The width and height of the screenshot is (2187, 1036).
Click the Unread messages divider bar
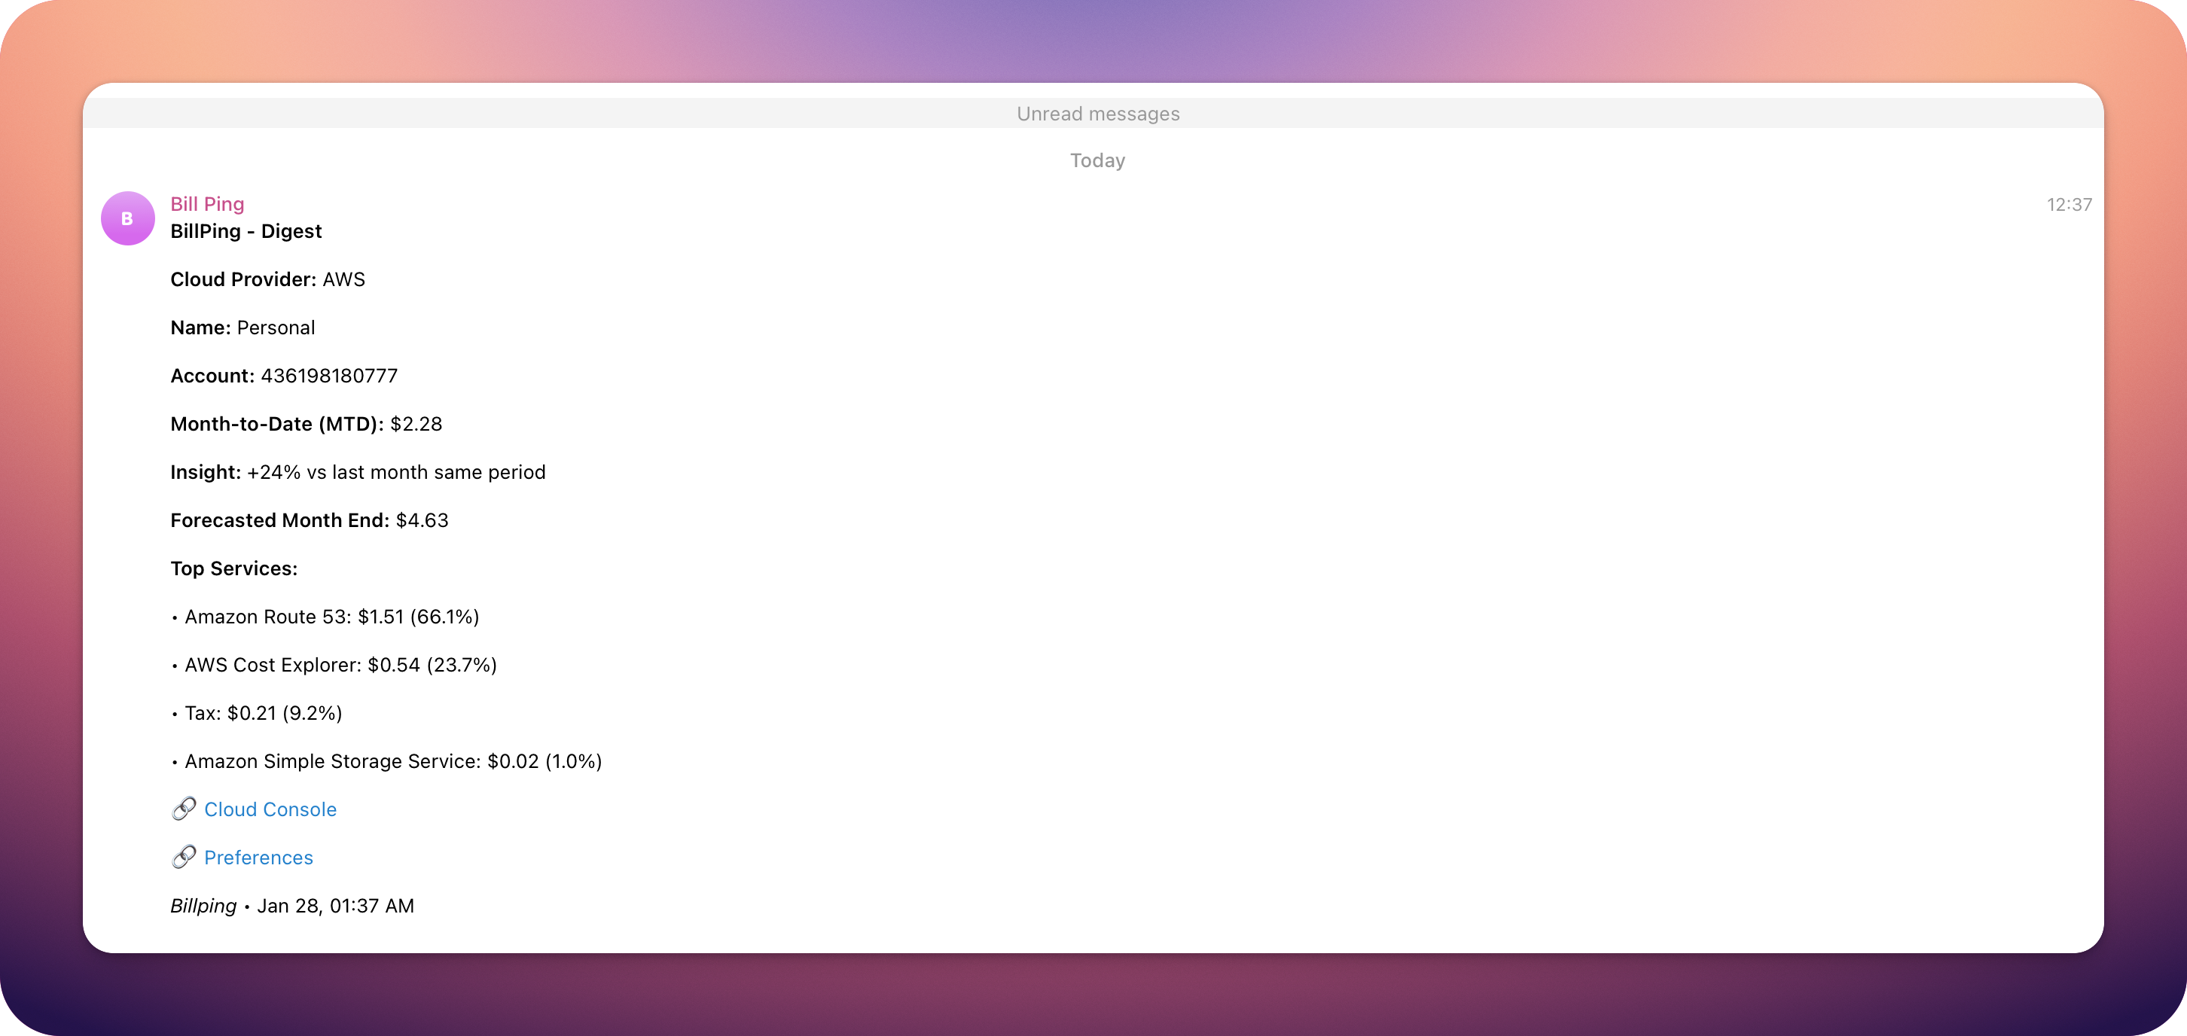(x=1097, y=114)
